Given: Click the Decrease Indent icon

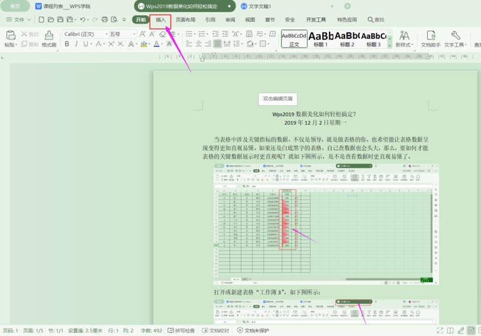Looking at the screenshot, I should [x=215, y=34].
